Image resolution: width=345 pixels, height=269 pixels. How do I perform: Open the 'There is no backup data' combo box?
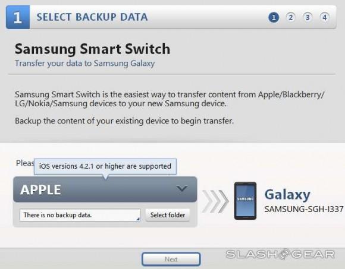pos(80,215)
